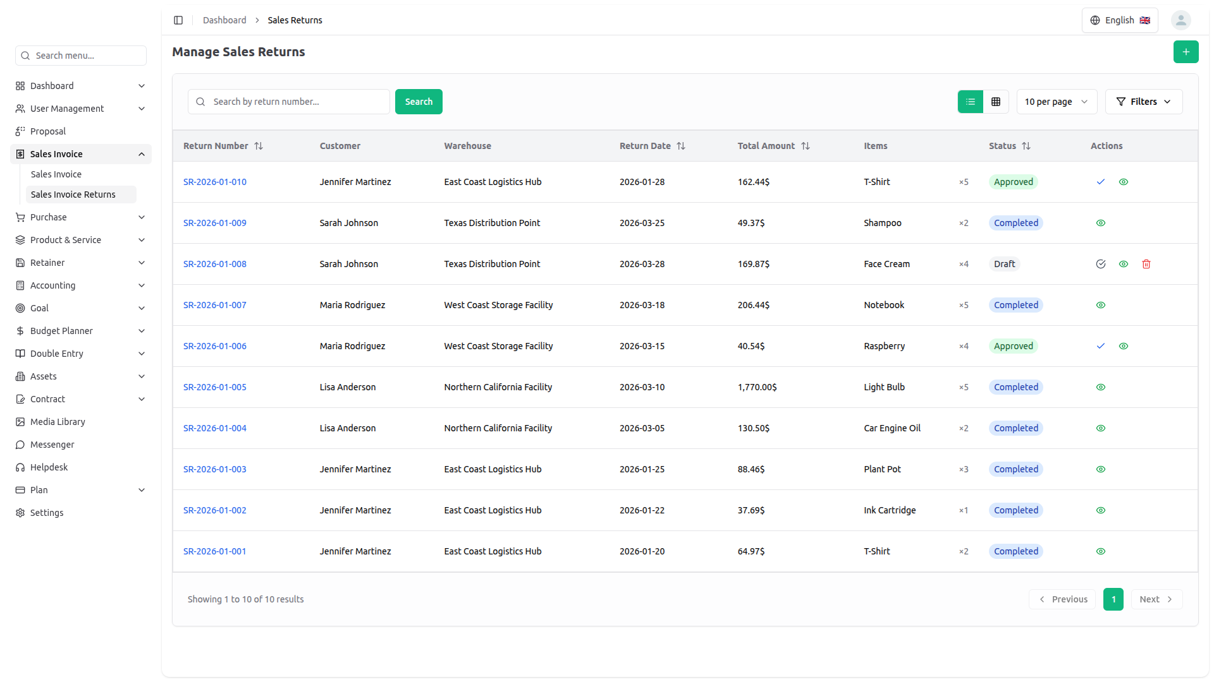Open Media Library in sidebar
The width and height of the screenshot is (1214, 682).
58,422
